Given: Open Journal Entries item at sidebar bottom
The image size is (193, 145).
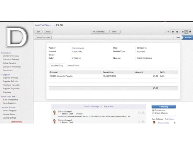Looking at the screenshot, I should (x=9, y=118).
